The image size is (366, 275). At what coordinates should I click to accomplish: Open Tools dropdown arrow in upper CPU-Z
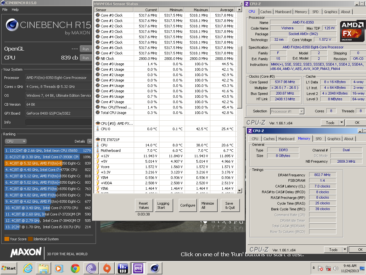tap(342, 123)
